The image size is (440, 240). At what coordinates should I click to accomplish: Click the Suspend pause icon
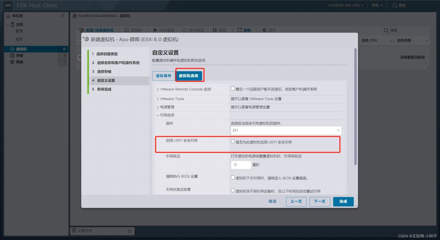coord(215,30)
